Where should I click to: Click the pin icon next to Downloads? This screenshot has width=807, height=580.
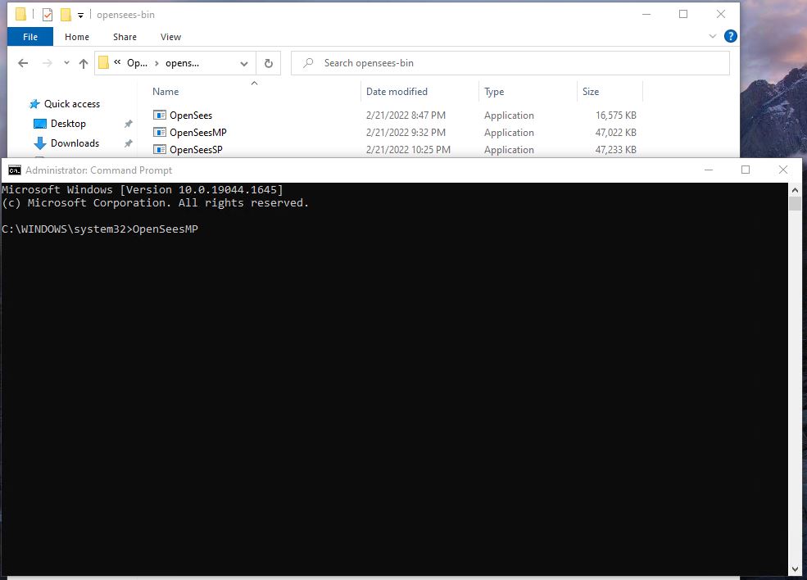tap(128, 143)
